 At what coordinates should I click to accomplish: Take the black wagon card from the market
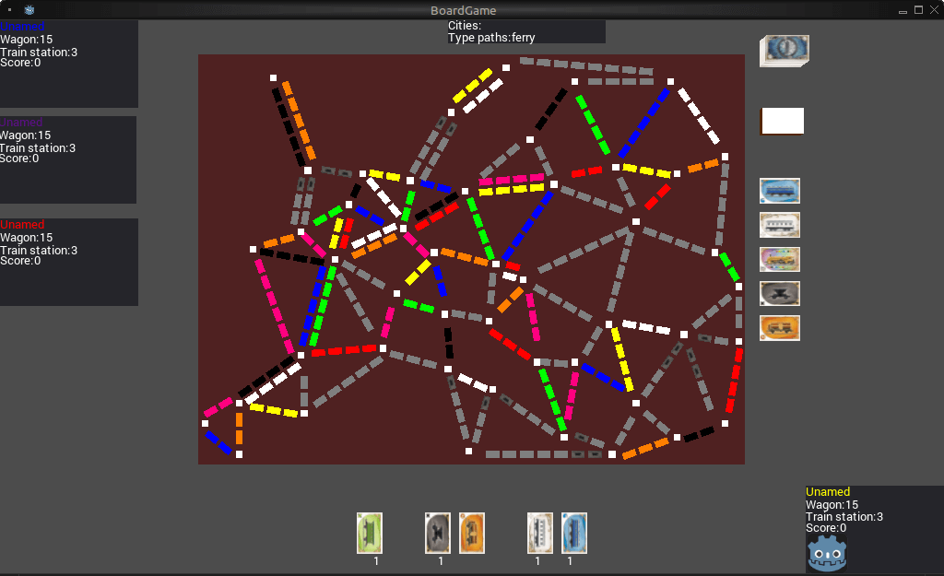(779, 293)
